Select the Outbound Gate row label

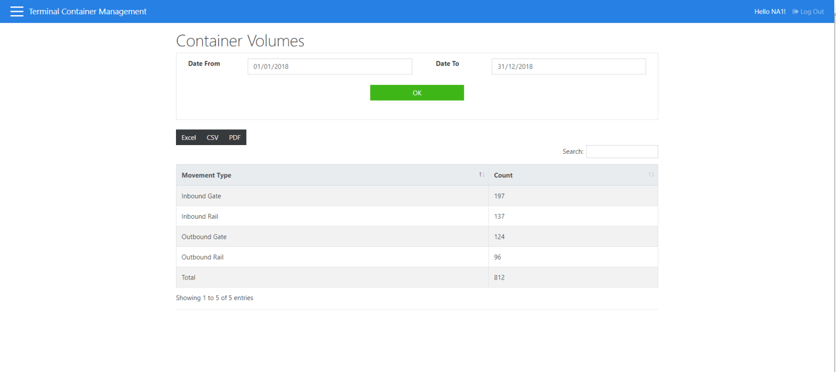pos(204,237)
